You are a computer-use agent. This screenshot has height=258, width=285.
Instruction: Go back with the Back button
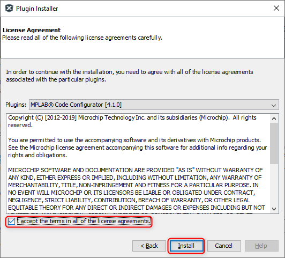click(149, 246)
